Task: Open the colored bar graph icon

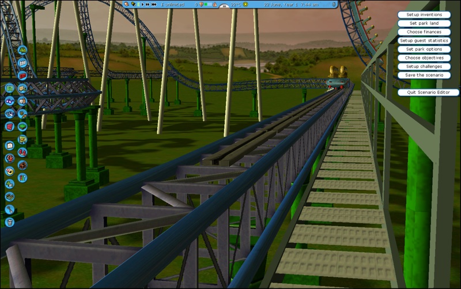Action: point(22,178)
